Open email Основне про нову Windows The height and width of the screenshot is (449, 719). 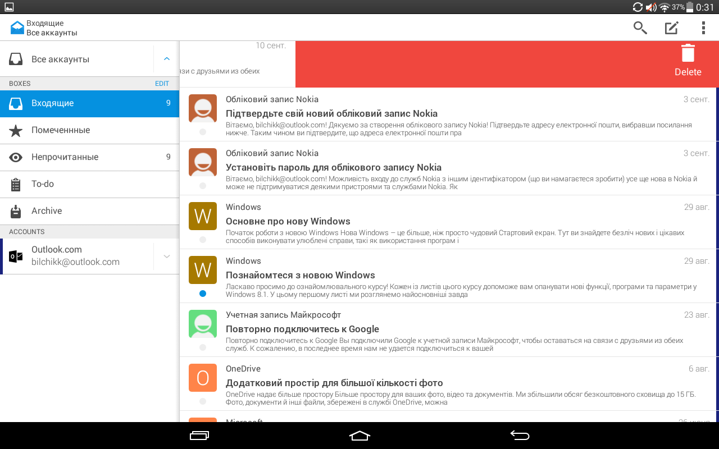pos(448,222)
